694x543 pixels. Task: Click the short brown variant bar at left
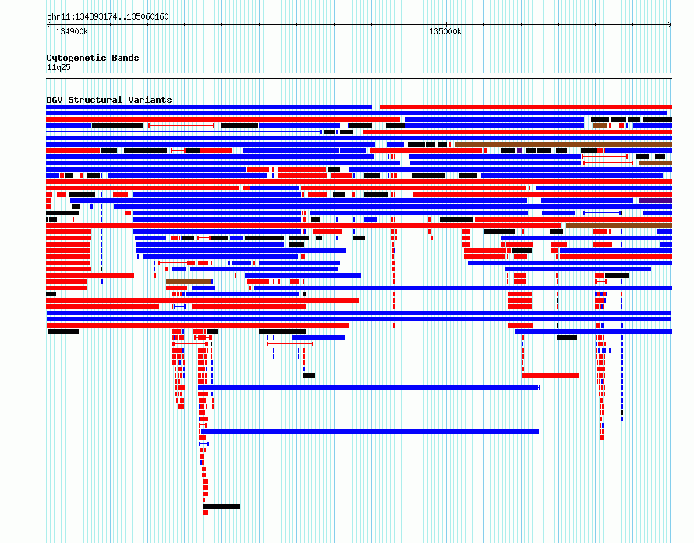click(x=188, y=282)
